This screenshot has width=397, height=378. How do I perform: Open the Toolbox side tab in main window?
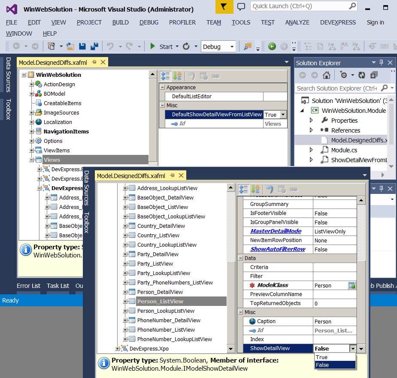[x=8, y=109]
